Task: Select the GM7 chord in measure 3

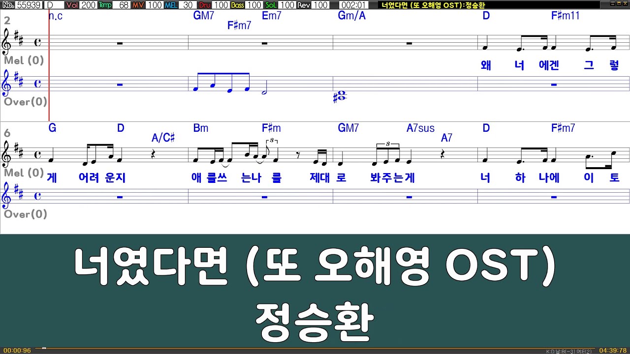Action: click(x=204, y=16)
